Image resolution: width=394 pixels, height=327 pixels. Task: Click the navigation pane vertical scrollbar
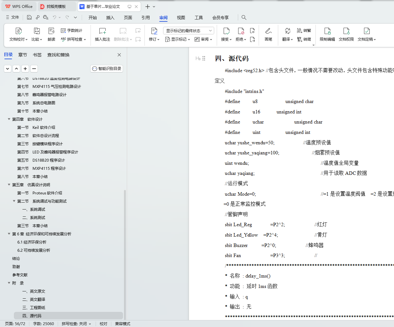pos(125,255)
